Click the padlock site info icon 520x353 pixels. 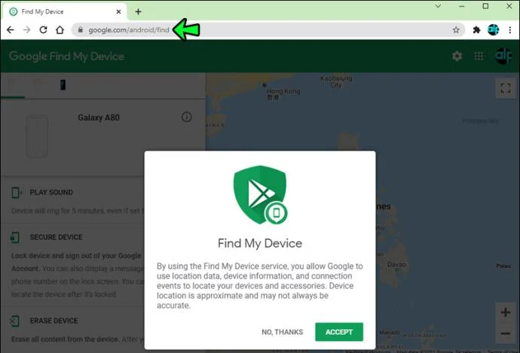click(x=80, y=30)
